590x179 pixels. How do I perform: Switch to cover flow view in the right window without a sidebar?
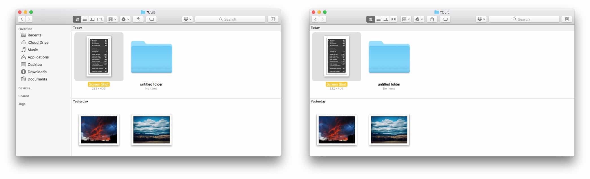pos(394,19)
